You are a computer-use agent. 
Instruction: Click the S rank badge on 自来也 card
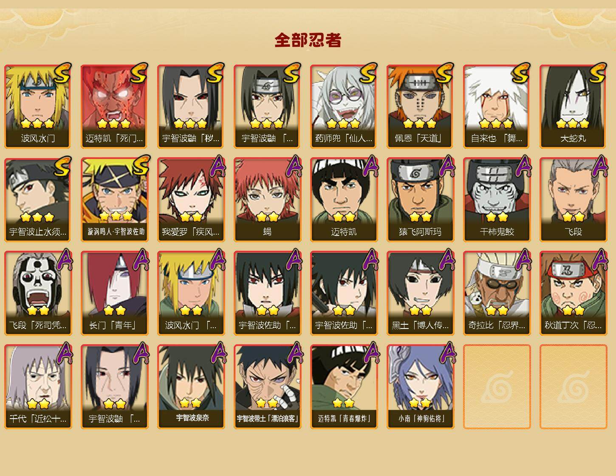(521, 73)
